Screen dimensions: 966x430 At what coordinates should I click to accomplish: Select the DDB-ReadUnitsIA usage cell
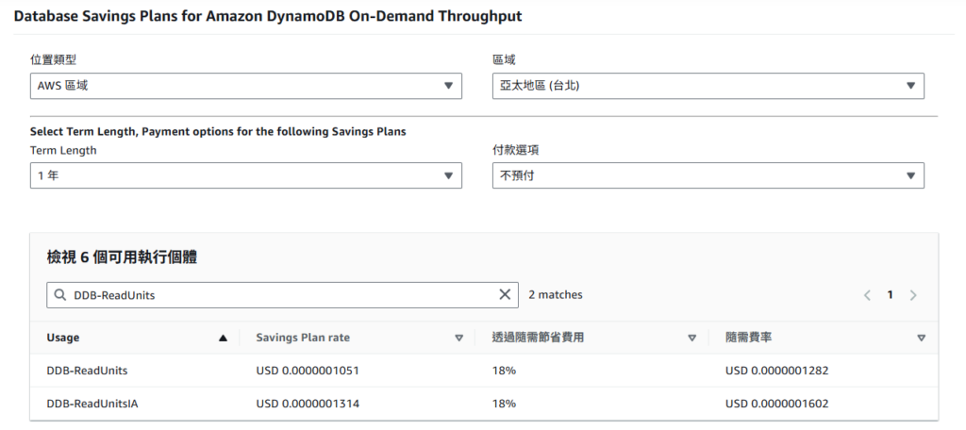(92, 405)
